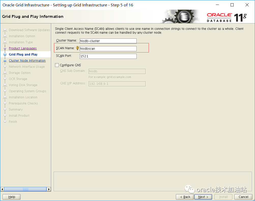Viewport: 255px width, 201px height.
Task: Minimize the installer window
Action: (217, 5)
